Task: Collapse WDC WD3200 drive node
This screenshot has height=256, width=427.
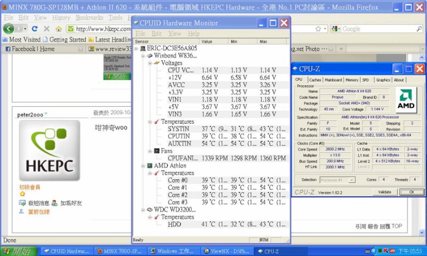Action: (x=143, y=210)
